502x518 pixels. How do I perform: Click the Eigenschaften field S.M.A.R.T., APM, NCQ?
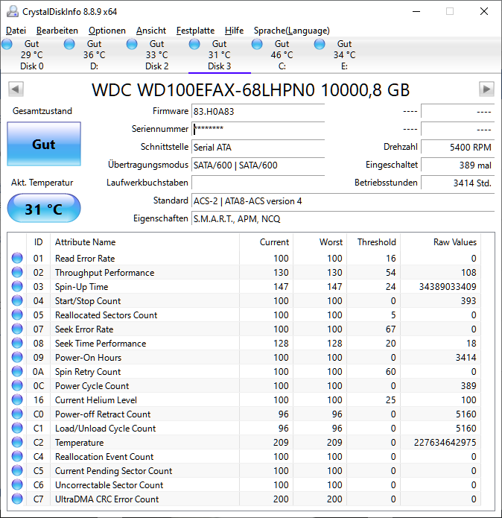point(343,218)
